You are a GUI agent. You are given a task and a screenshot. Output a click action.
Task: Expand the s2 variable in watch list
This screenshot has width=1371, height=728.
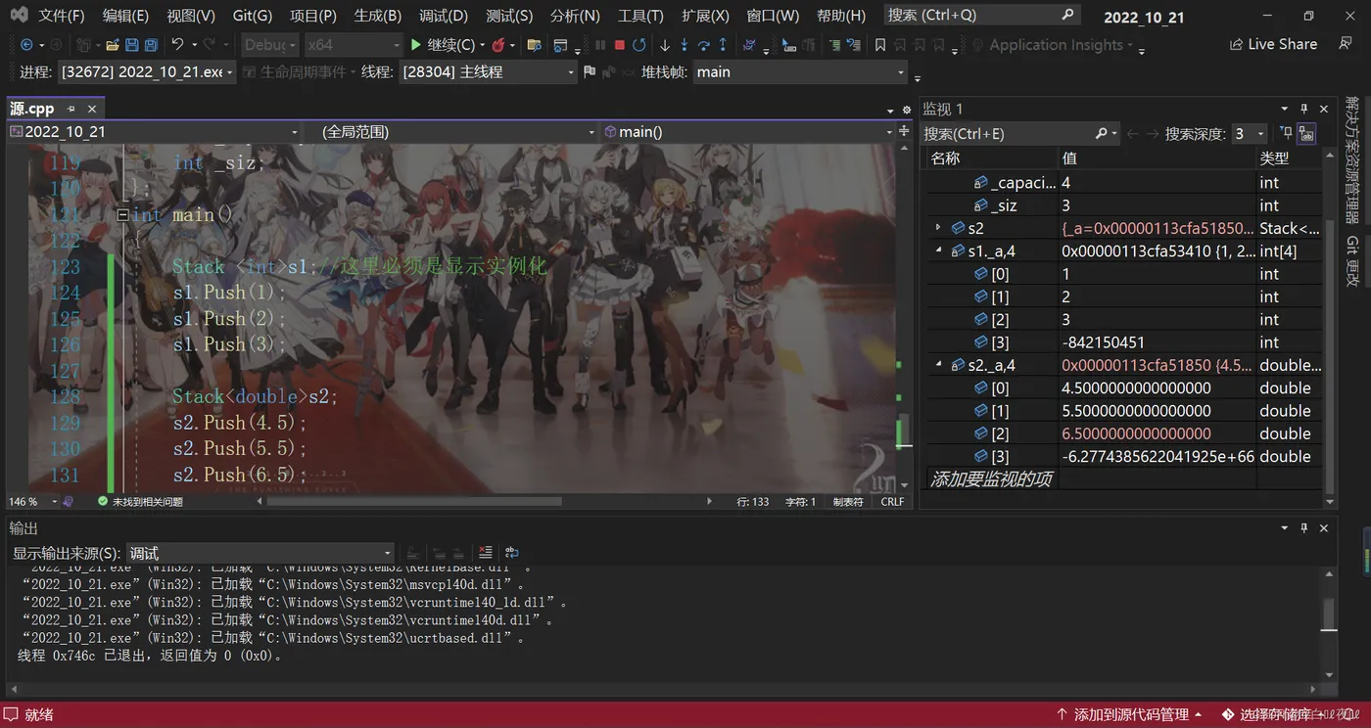pyautogui.click(x=938, y=228)
